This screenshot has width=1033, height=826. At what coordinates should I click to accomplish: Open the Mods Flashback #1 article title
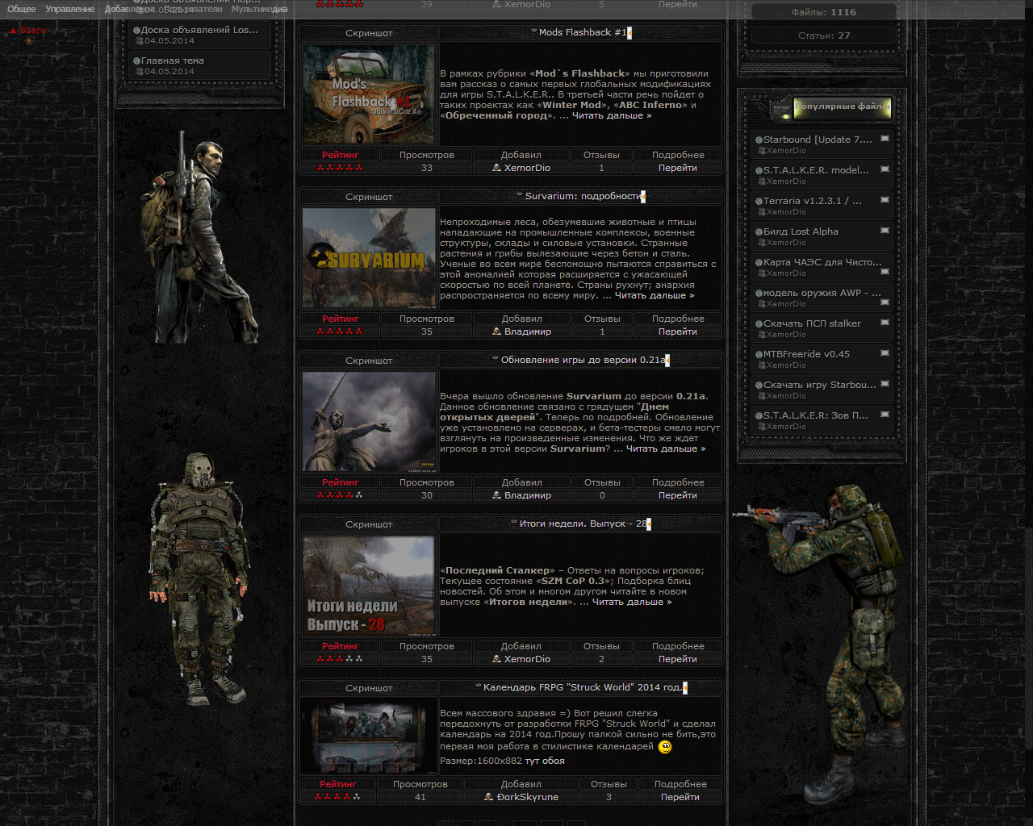click(582, 32)
